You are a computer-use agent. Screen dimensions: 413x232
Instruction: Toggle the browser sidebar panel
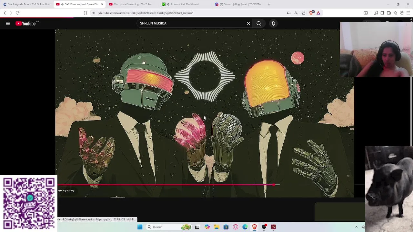382,13
